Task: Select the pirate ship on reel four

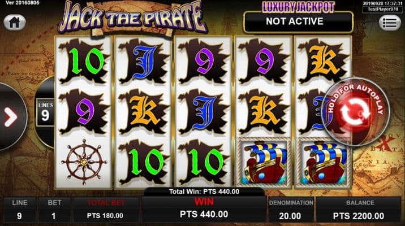Action: [264, 163]
